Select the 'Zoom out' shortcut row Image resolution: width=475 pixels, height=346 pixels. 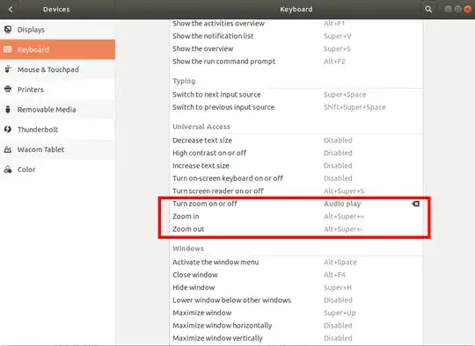(x=296, y=229)
